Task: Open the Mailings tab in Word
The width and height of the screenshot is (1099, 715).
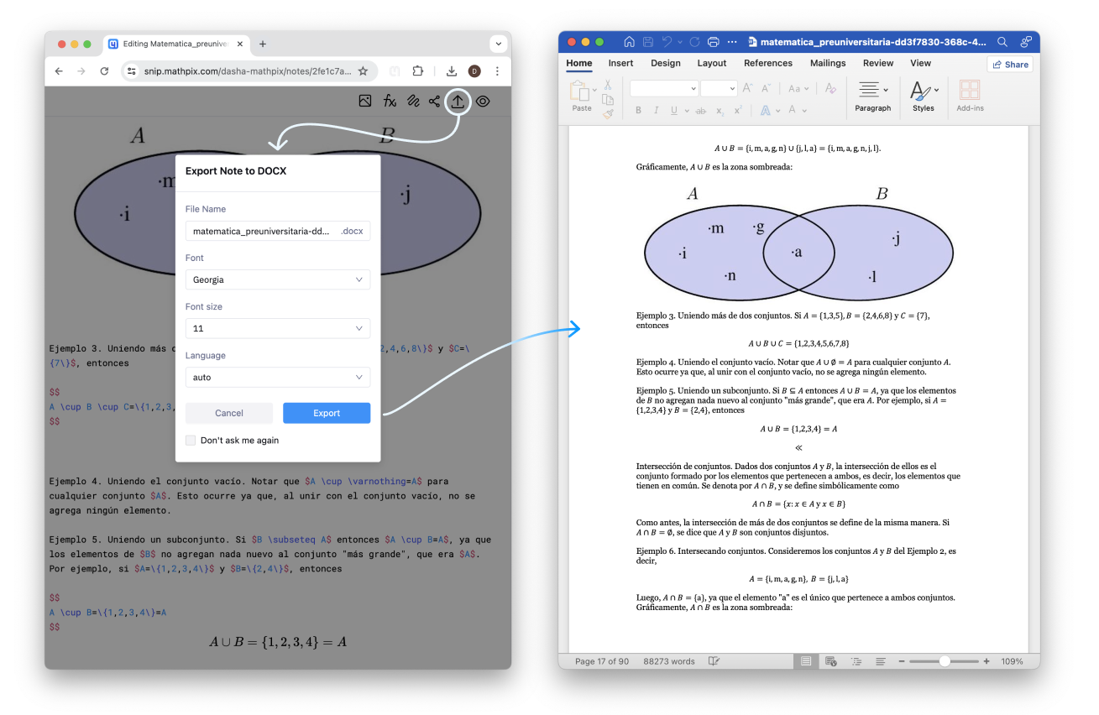Action: click(828, 63)
